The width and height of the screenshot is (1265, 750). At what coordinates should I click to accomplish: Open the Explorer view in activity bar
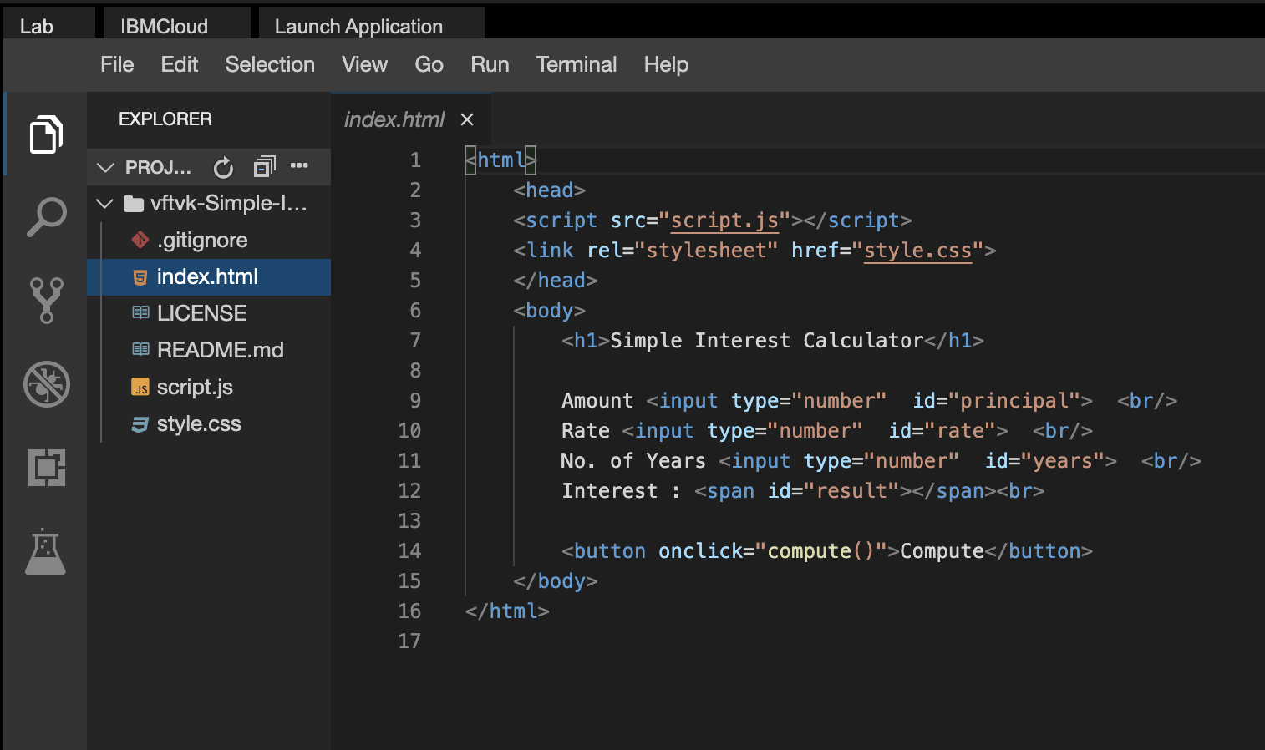tap(46, 134)
